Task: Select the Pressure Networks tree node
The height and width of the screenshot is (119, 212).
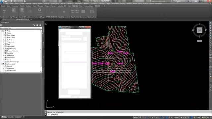Action: pos(13,51)
